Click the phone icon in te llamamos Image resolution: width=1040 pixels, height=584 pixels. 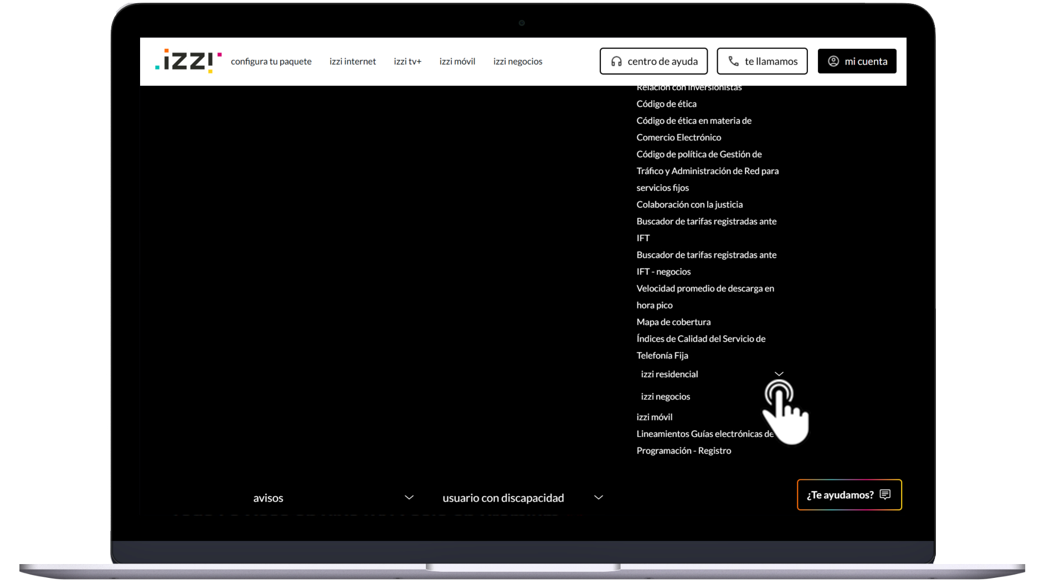(733, 61)
